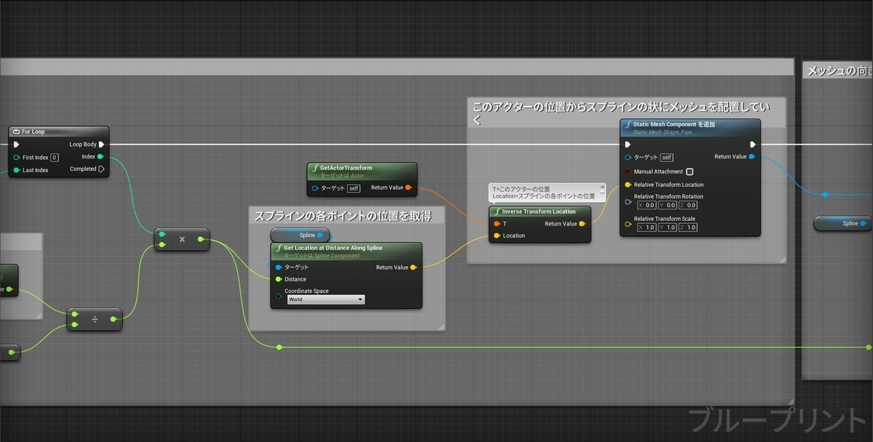Click the Coordinate Space pin
Screen dimensions: 873x442
tap(279, 296)
